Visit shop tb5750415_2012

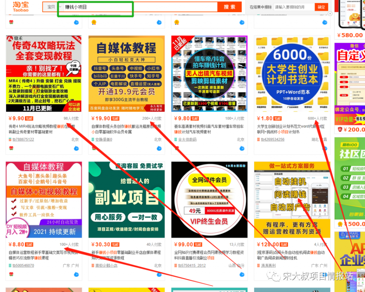(192, 266)
